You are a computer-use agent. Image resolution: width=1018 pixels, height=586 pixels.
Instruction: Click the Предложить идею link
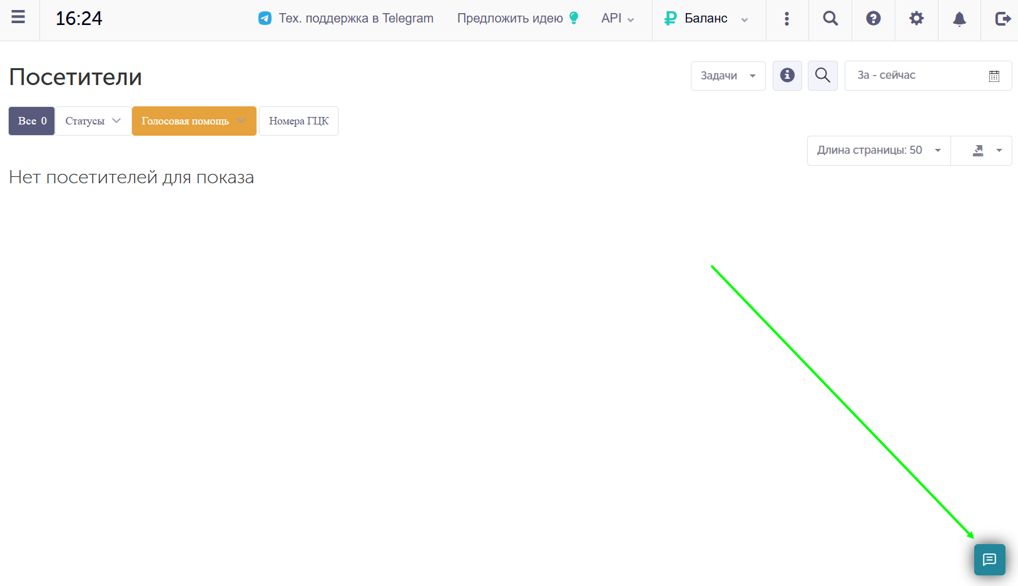point(518,19)
